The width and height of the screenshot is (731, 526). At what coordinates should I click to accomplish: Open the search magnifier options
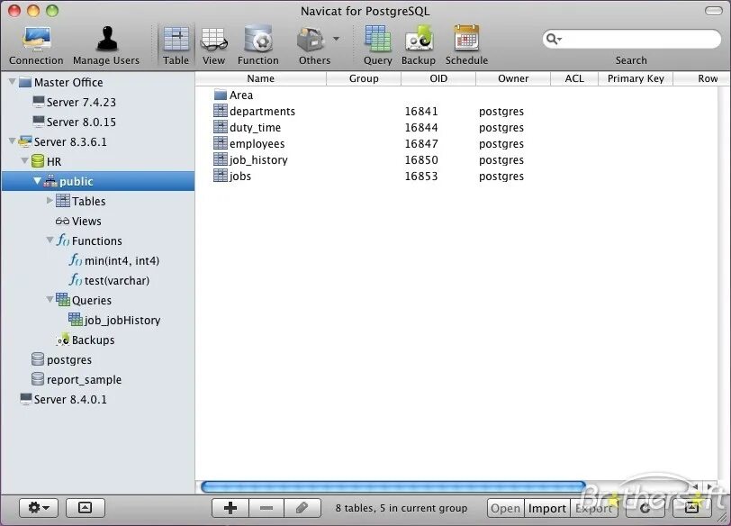click(x=554, y=39)
